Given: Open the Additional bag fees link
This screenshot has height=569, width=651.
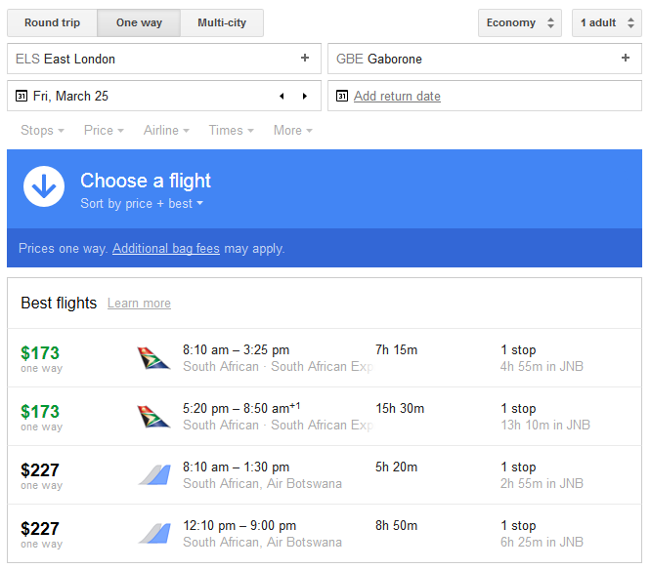Looking at the screenshot, I should pyautogui.click(x=165, y=248).
